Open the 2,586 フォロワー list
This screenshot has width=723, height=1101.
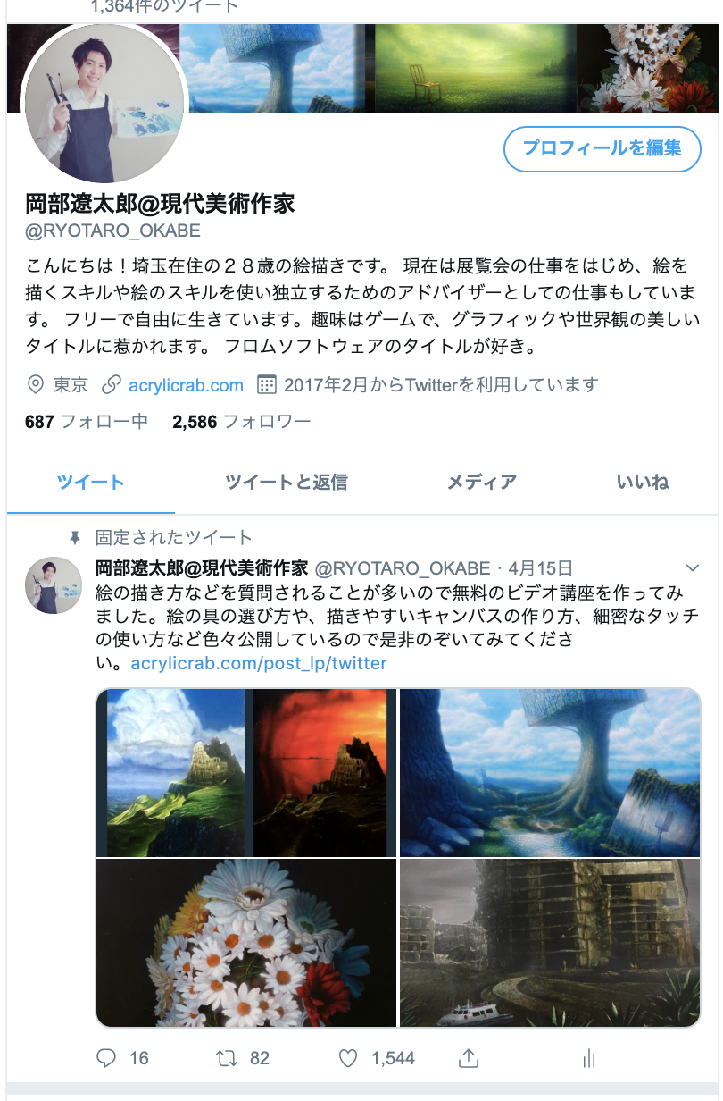241,422
